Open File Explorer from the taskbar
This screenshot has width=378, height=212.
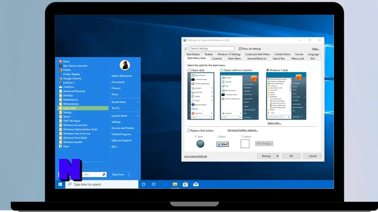coord(175,184)
